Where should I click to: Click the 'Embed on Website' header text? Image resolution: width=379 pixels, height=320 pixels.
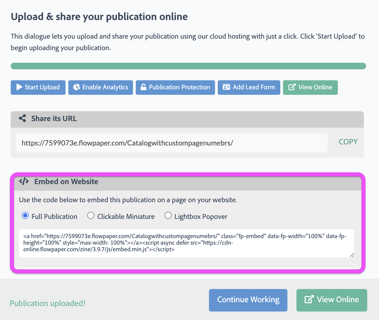tap(66, 181)
